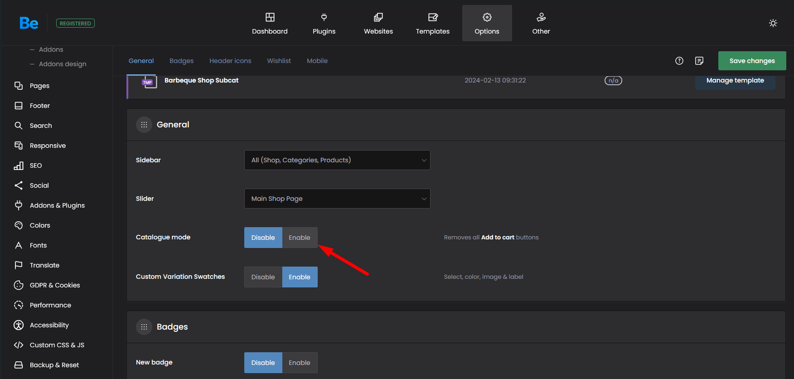The image size is (794, 379).
Task: Click the Responsive sidebar icon
Action: pos(19,146)
